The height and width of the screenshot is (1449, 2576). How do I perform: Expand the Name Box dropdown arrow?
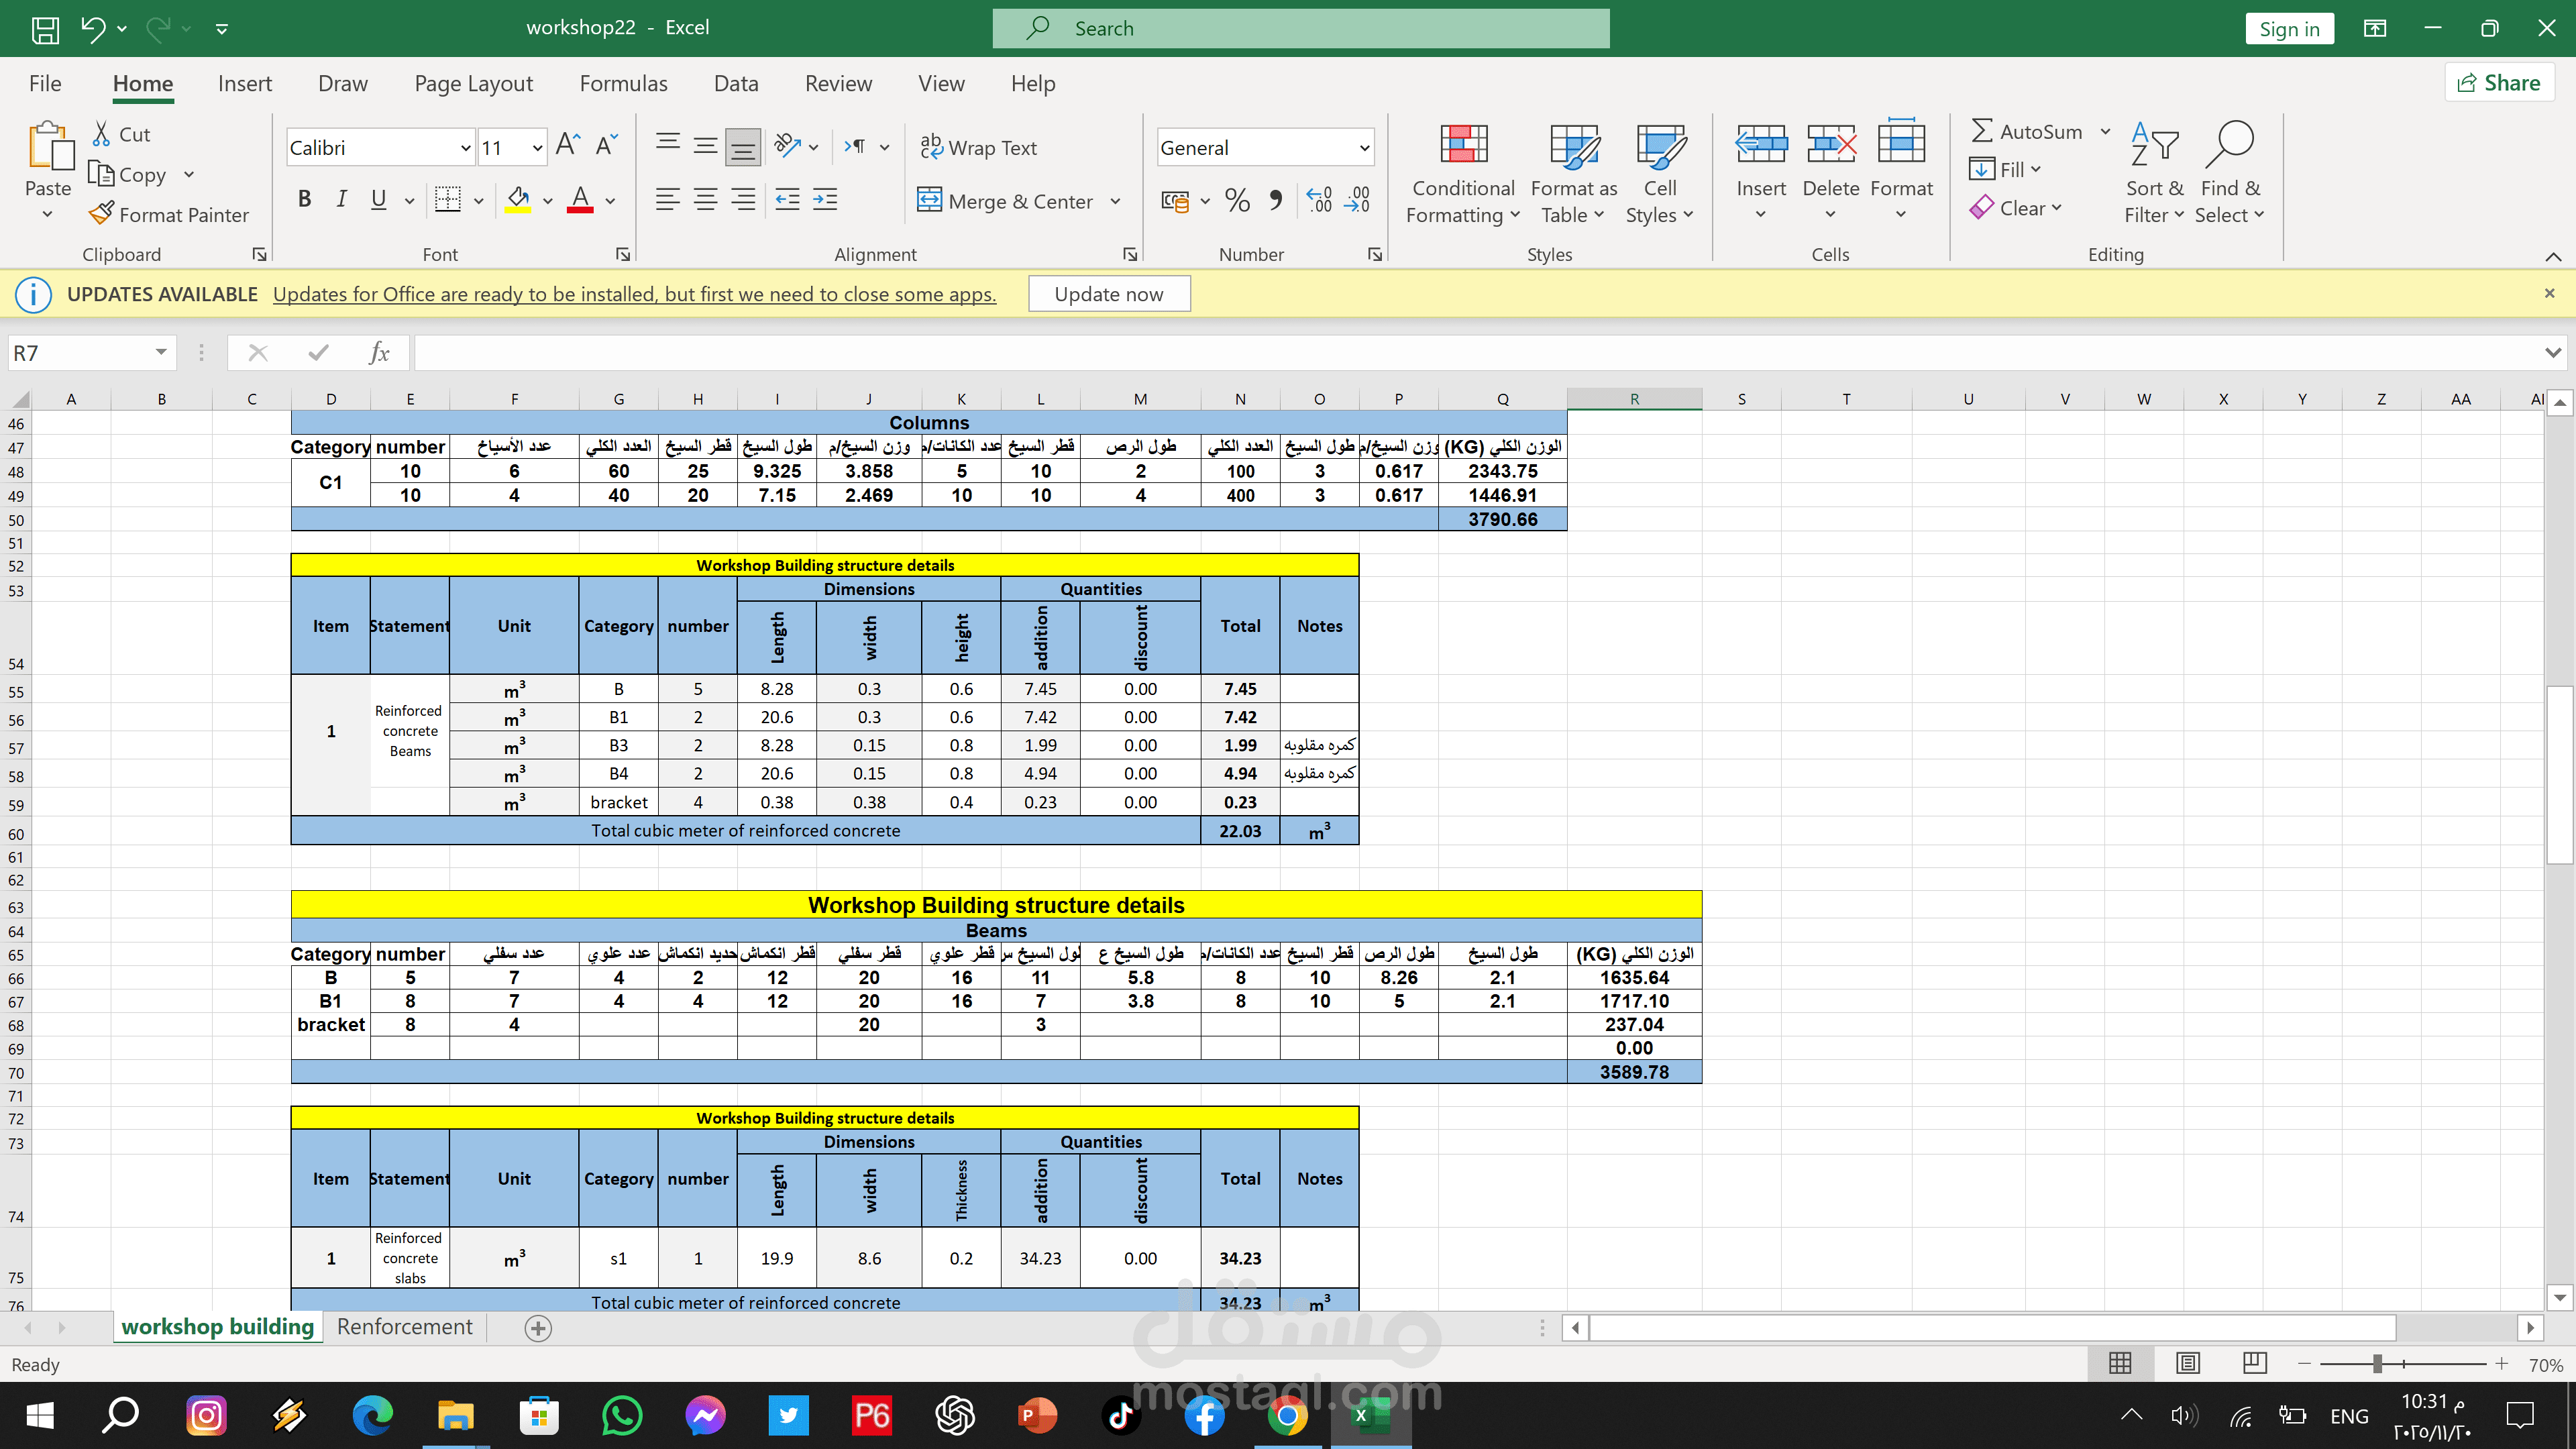coord(161,353)
